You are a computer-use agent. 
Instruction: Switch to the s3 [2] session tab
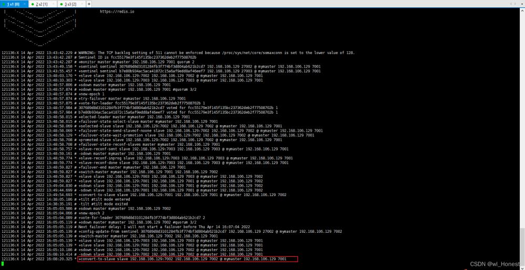pyautogui.click(x=70, y=4)
